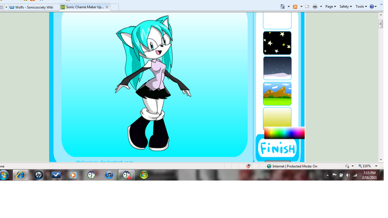This screenshot has width=388, height=218.
Task: Click the RSS feeds icon
Action: [295, 7]
